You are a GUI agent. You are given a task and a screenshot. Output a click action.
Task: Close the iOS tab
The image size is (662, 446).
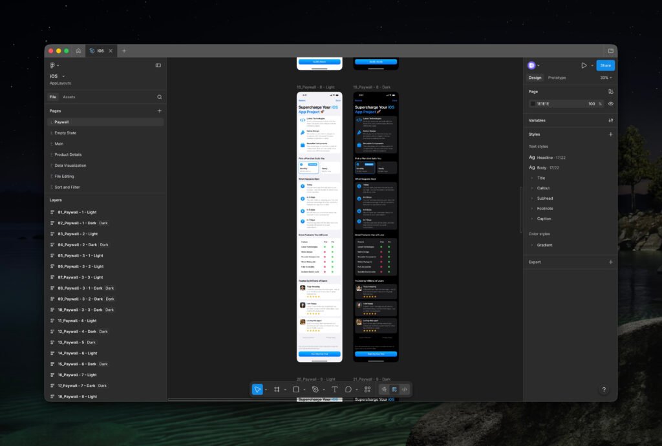(x=111, y=50)
